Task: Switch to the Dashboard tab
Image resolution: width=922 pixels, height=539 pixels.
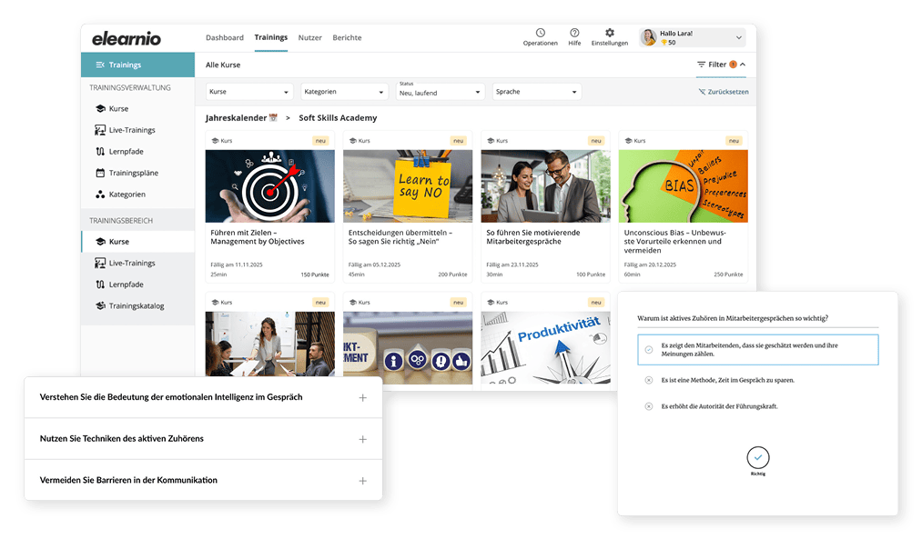Action: click(224, 38)
